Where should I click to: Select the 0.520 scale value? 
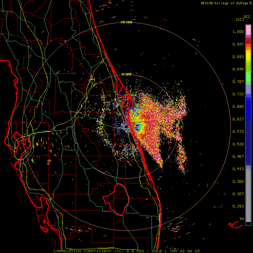tap(238, 144)
